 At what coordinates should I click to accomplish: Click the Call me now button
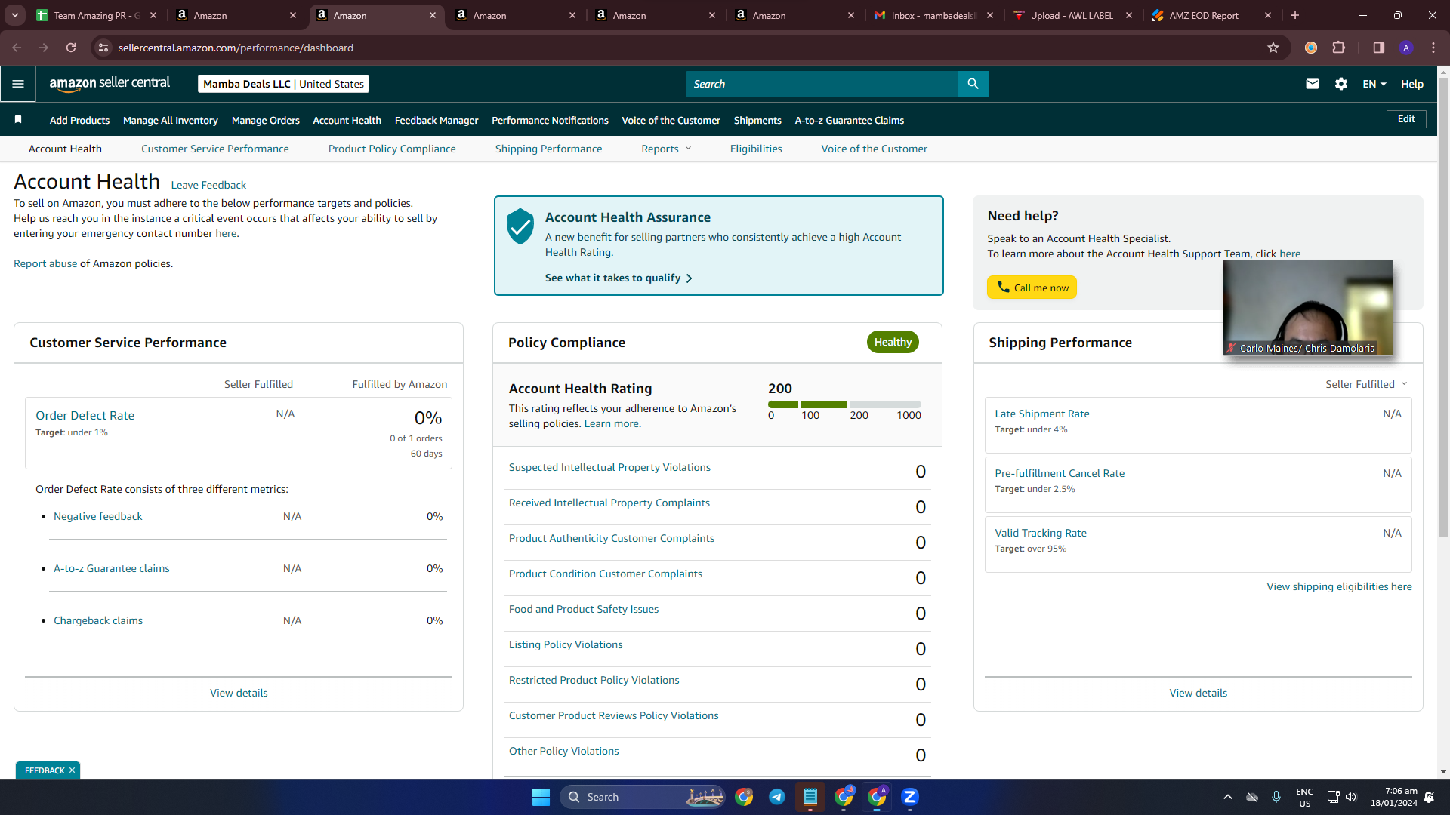tap(1032, 288)
